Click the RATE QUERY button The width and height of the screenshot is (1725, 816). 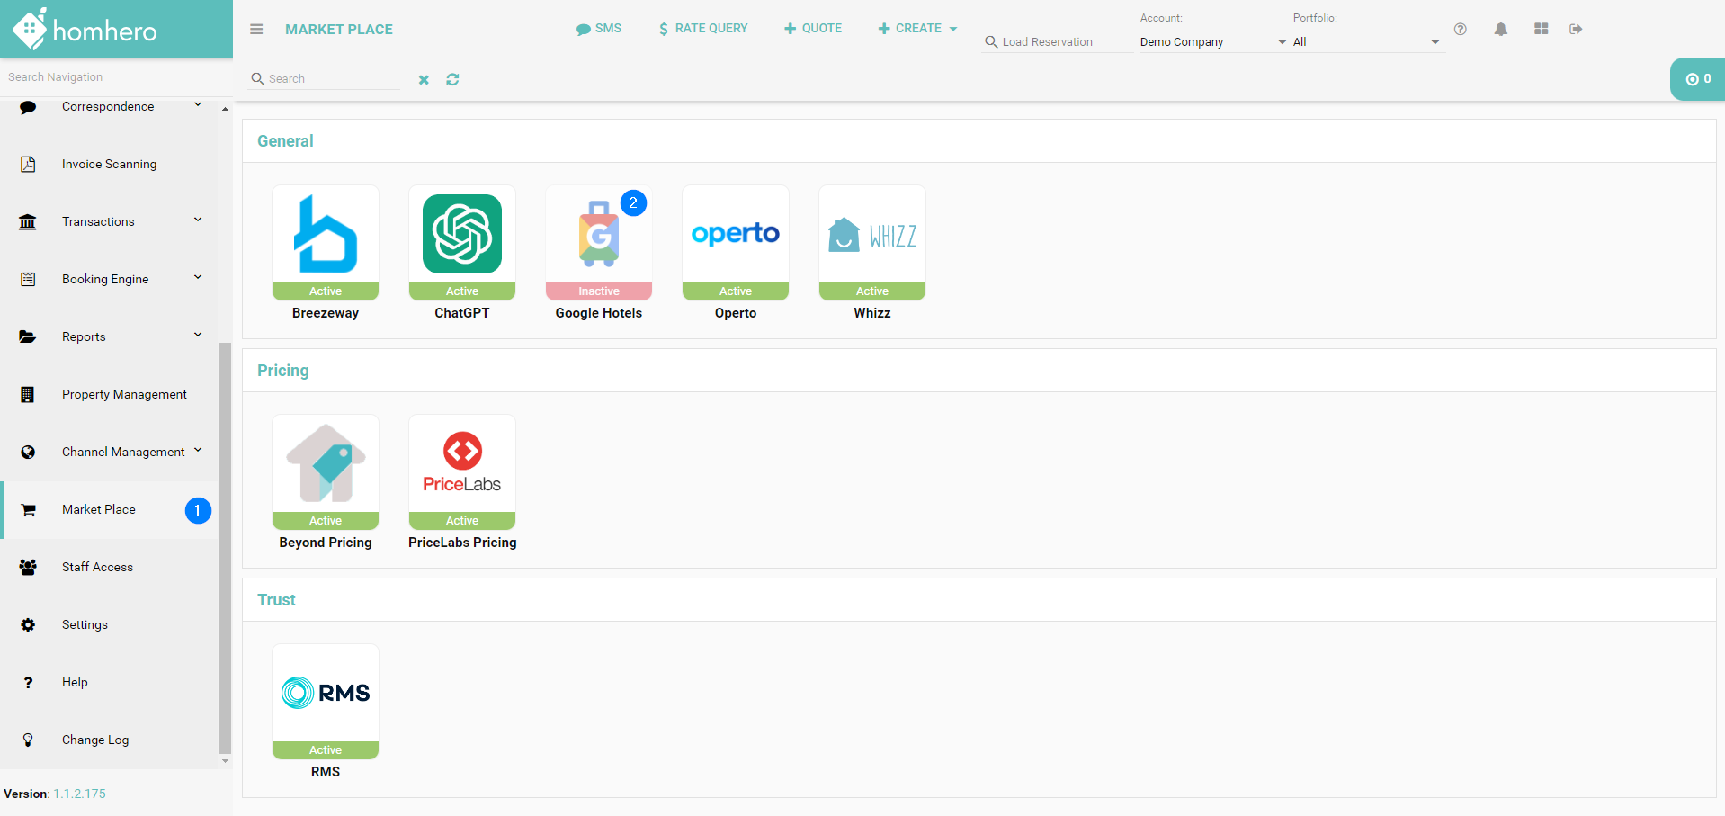[703, 29]
